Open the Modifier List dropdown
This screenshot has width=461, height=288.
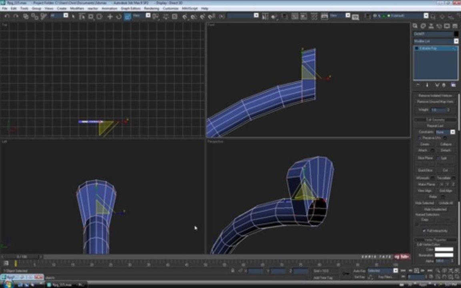pos(435,41)
